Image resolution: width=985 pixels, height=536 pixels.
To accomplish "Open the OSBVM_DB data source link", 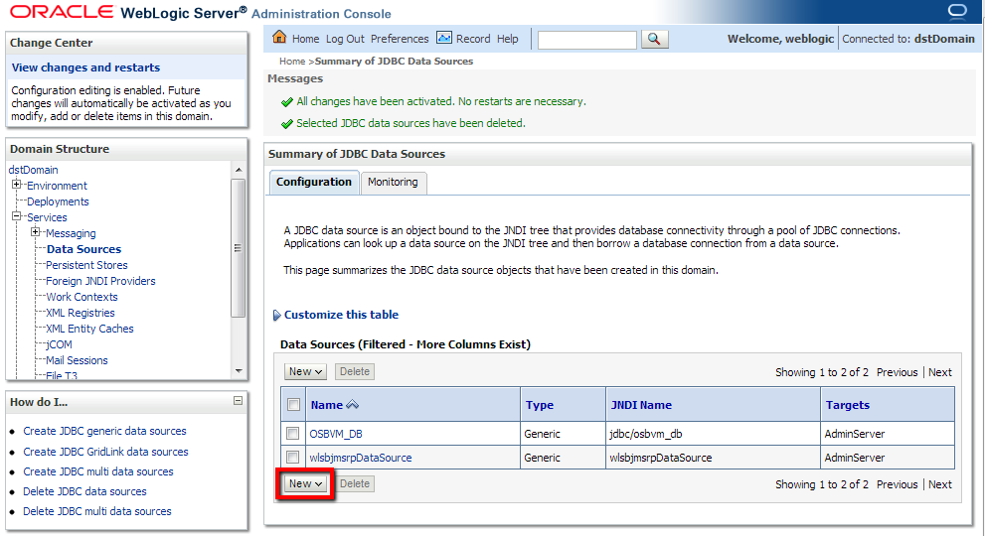I will [x=336, y=434].
